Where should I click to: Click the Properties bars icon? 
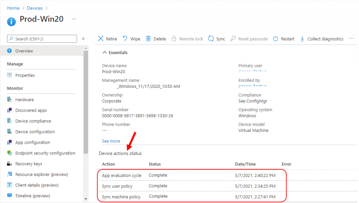coord(9,75)
